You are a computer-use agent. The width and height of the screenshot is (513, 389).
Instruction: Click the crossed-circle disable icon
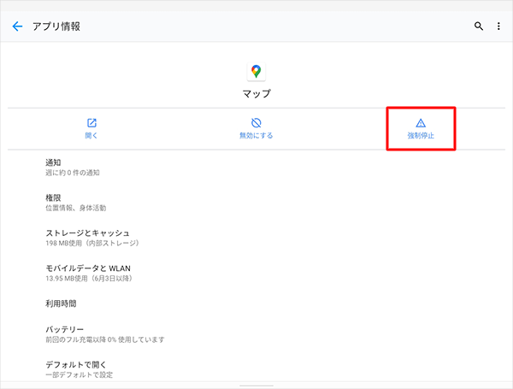point(256,122)
